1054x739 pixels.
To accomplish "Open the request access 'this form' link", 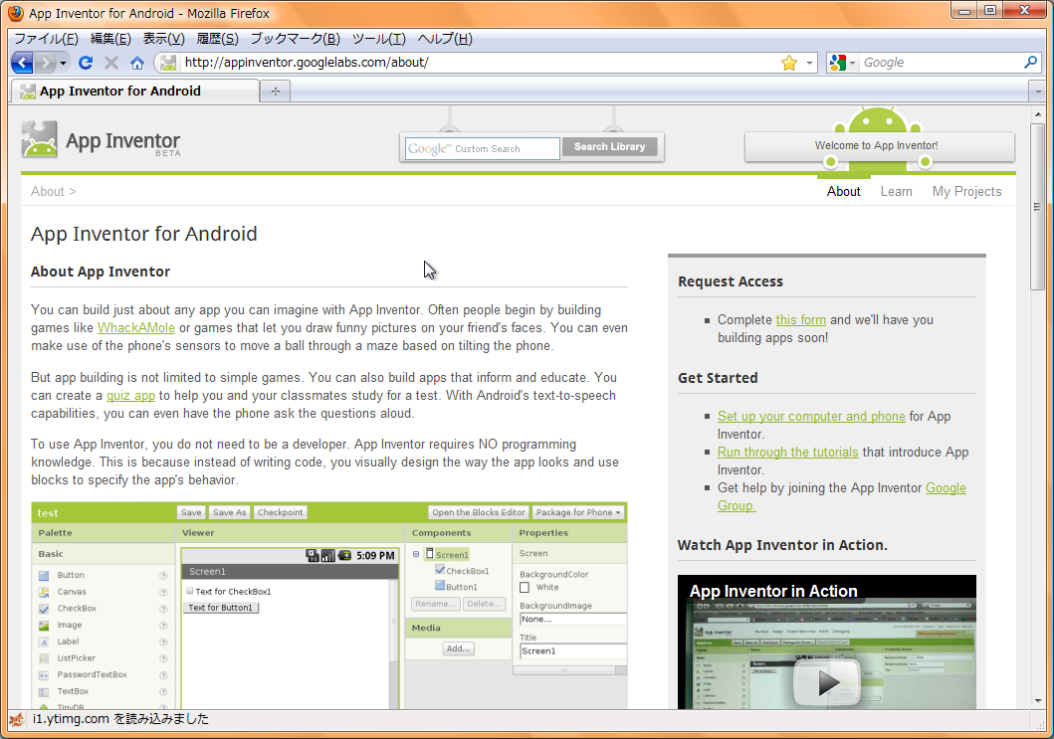I will (x=800, y=320).
